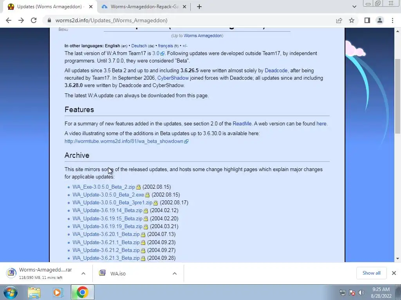Click the scrollbar down arrow
Image resolution: width=401 pixels, height=300 pixels.
point(398,259)
